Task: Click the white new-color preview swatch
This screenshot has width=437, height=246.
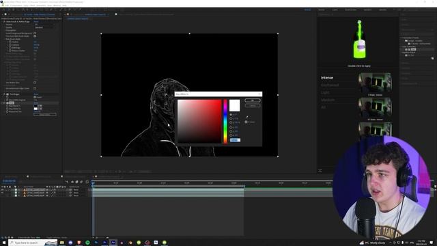Action: [235, 105]
